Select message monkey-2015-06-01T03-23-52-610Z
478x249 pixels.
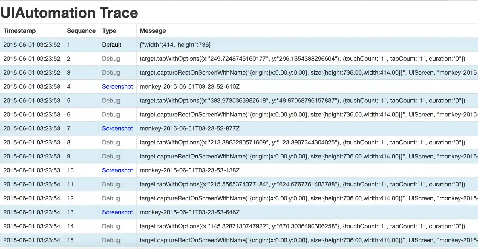click(x=190, y=87)
